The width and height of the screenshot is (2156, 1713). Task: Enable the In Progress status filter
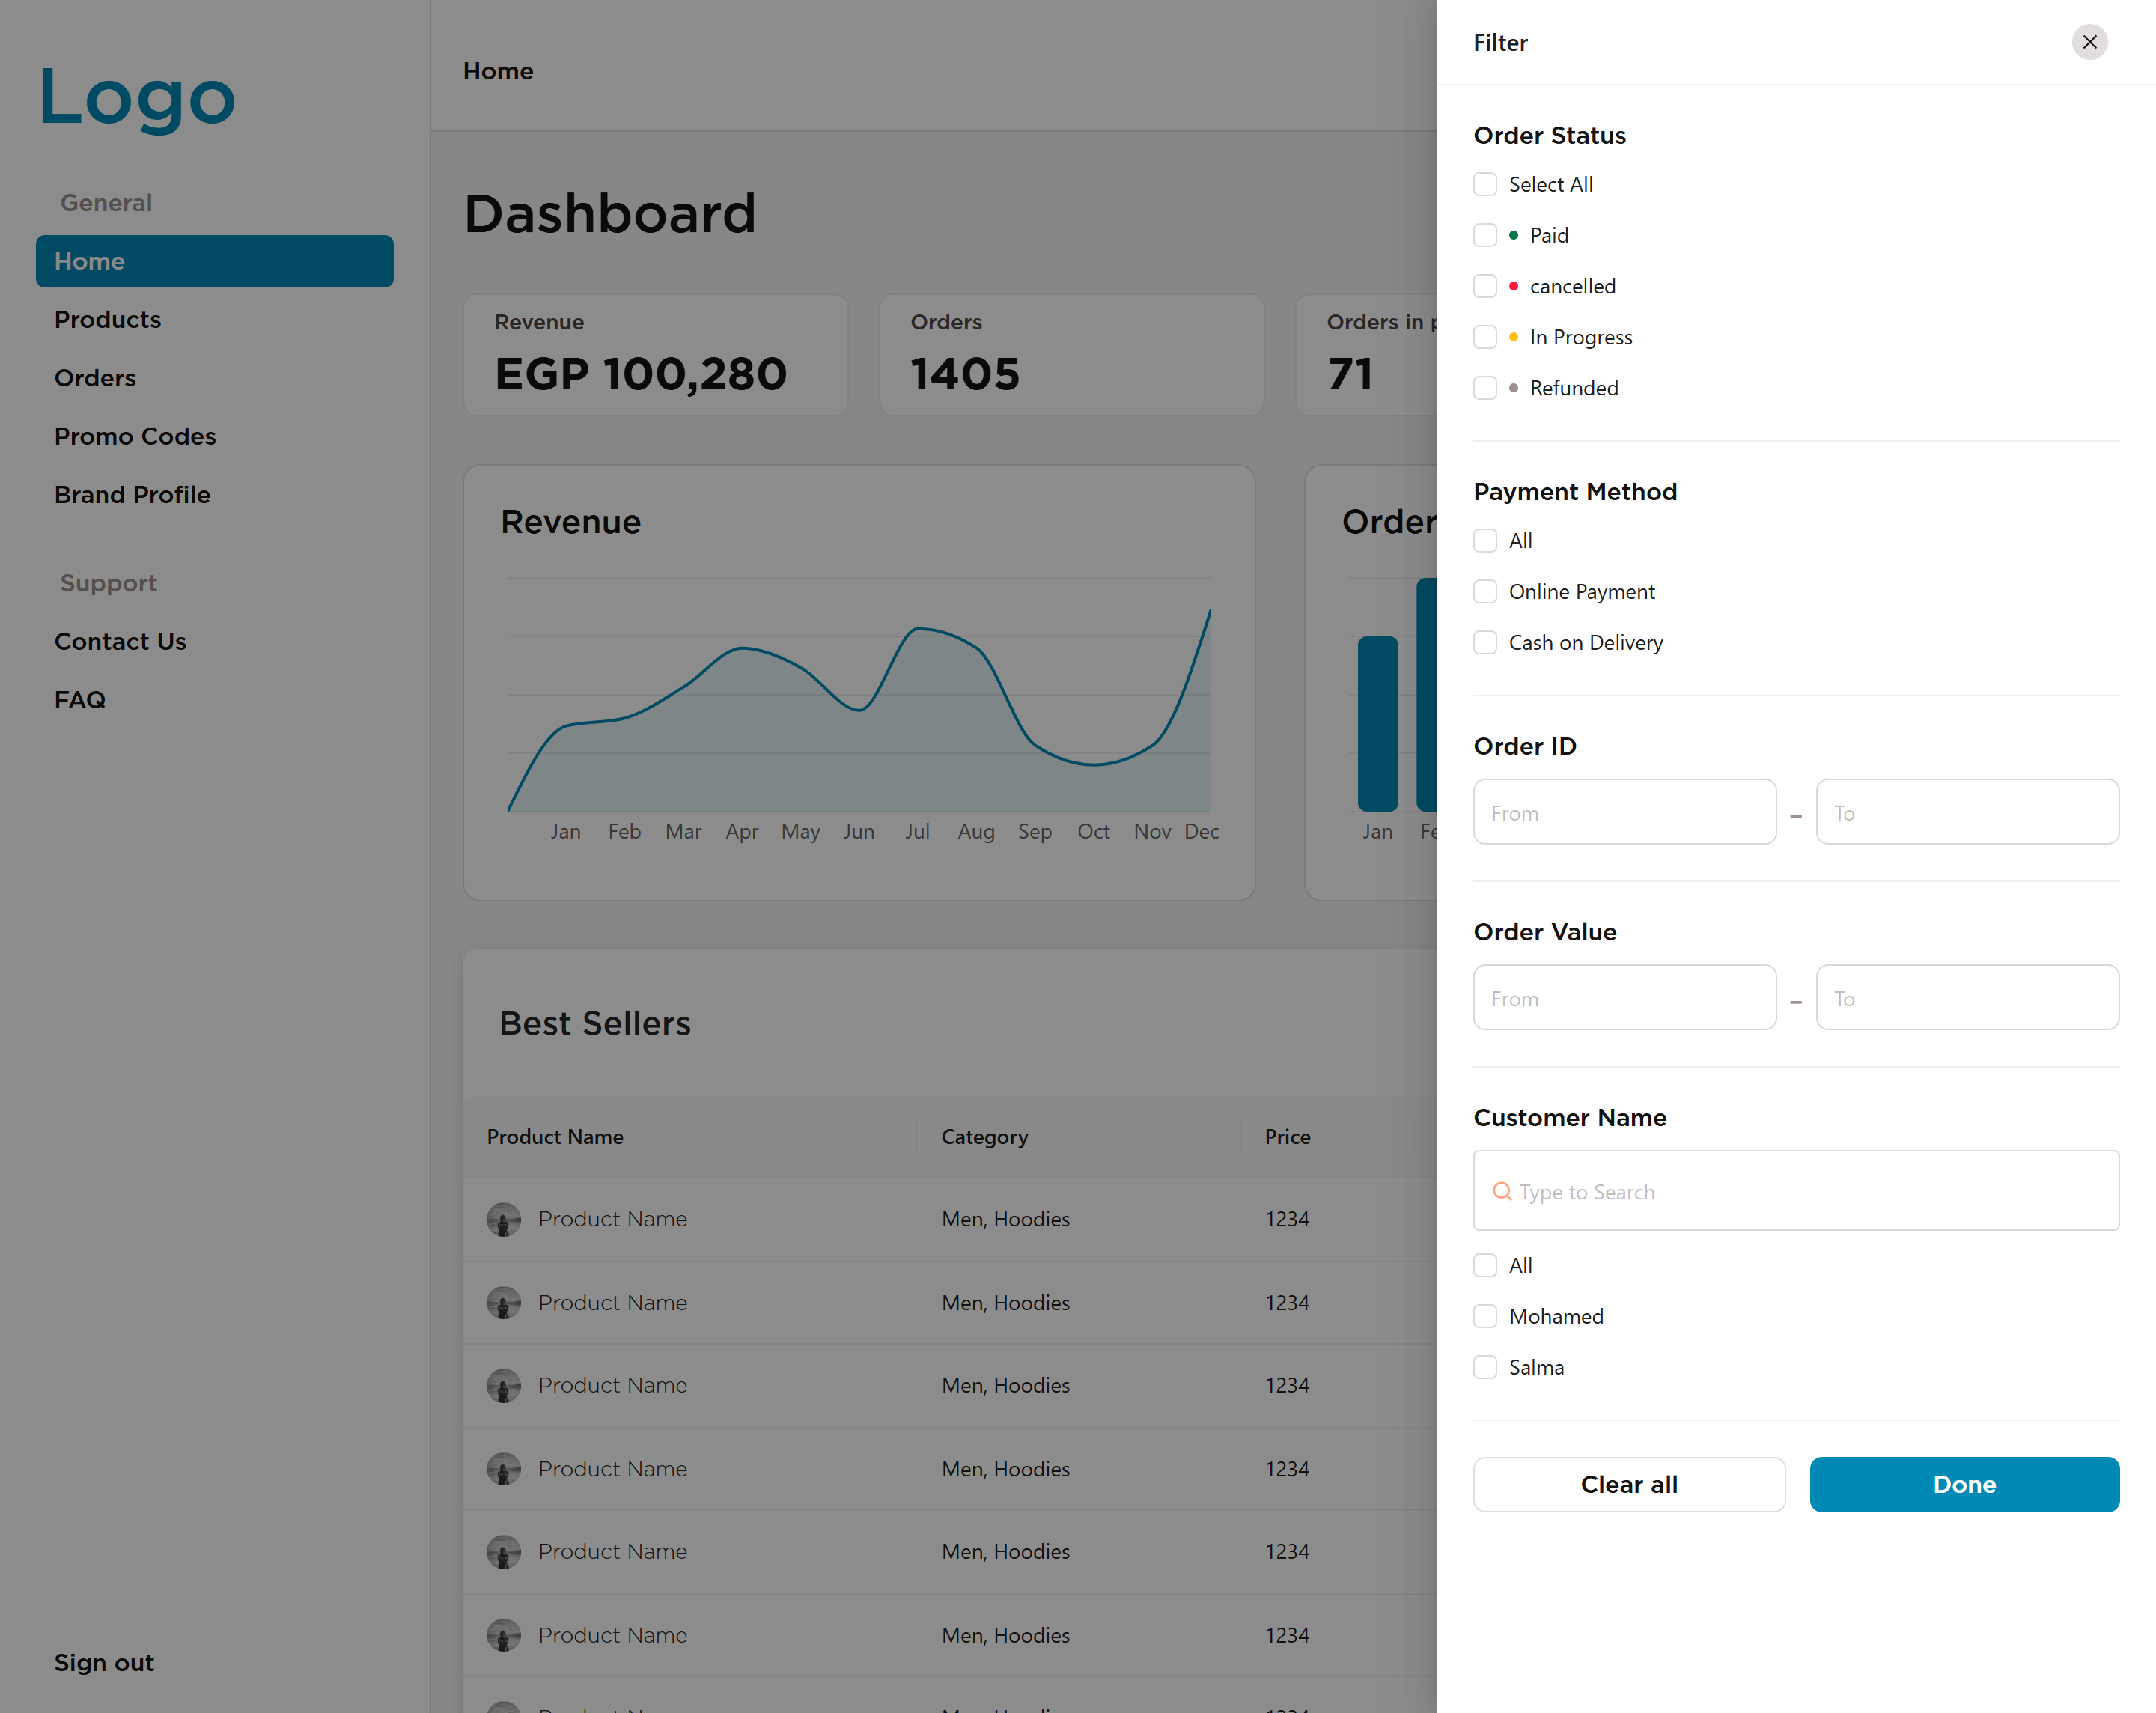1485,337
